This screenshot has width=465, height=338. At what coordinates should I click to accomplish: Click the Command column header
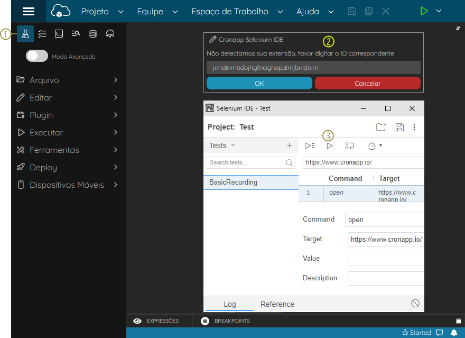coord(345,178)
